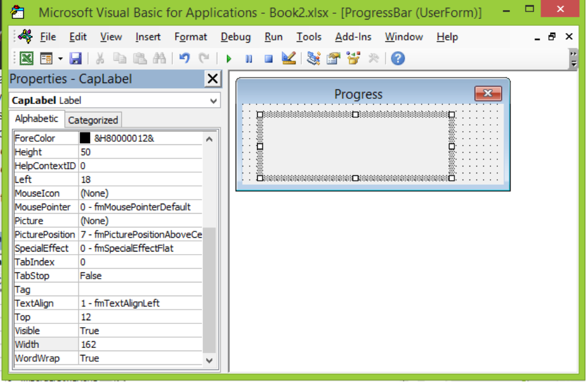The image size is (588, 382).
Task: Switch to the Categorized tab
Action: (93, 120)
